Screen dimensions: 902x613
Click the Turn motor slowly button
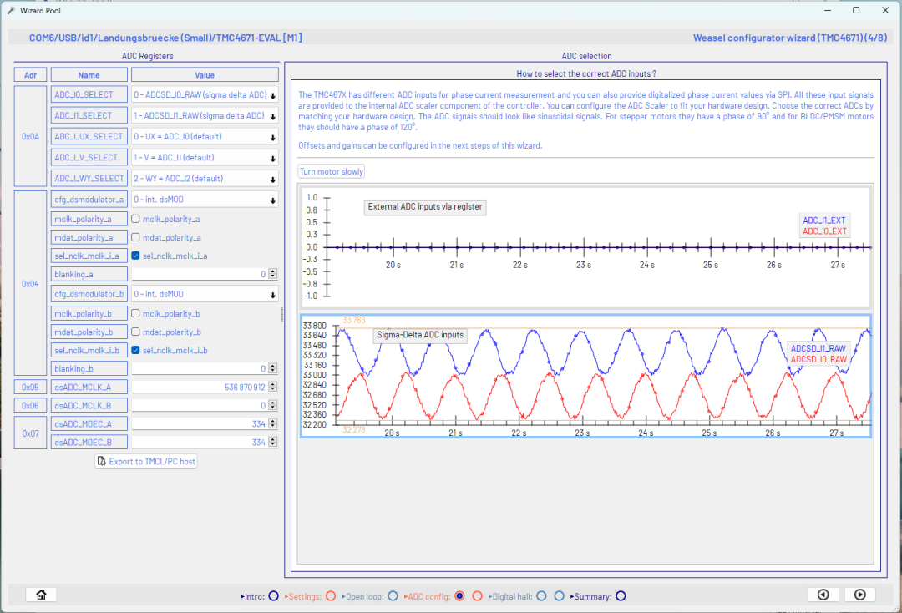(331, 171)
